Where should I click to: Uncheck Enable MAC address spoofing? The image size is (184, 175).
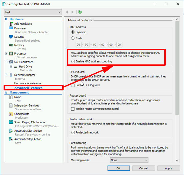point(73,61)
